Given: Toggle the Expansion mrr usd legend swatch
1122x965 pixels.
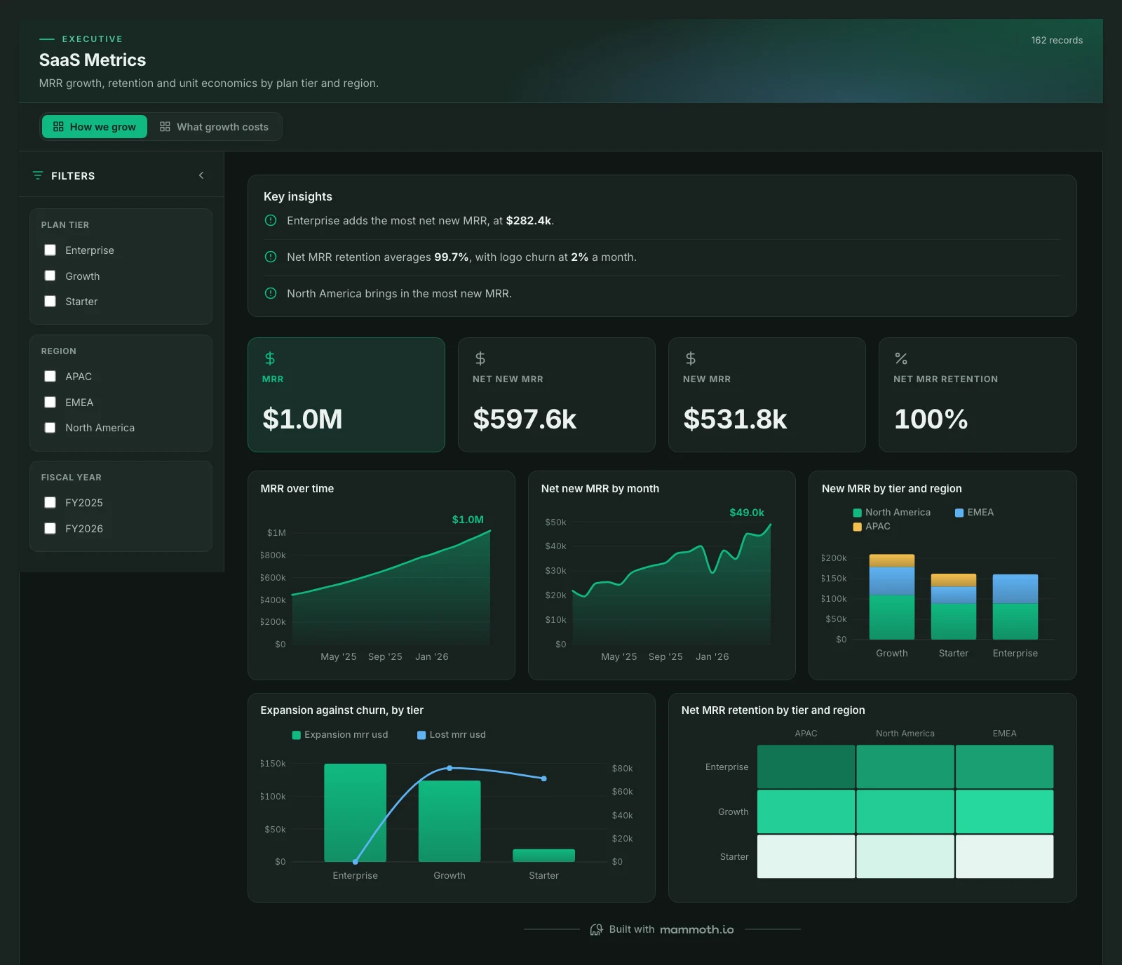Looking at the screenshot, I should point(296,735).
